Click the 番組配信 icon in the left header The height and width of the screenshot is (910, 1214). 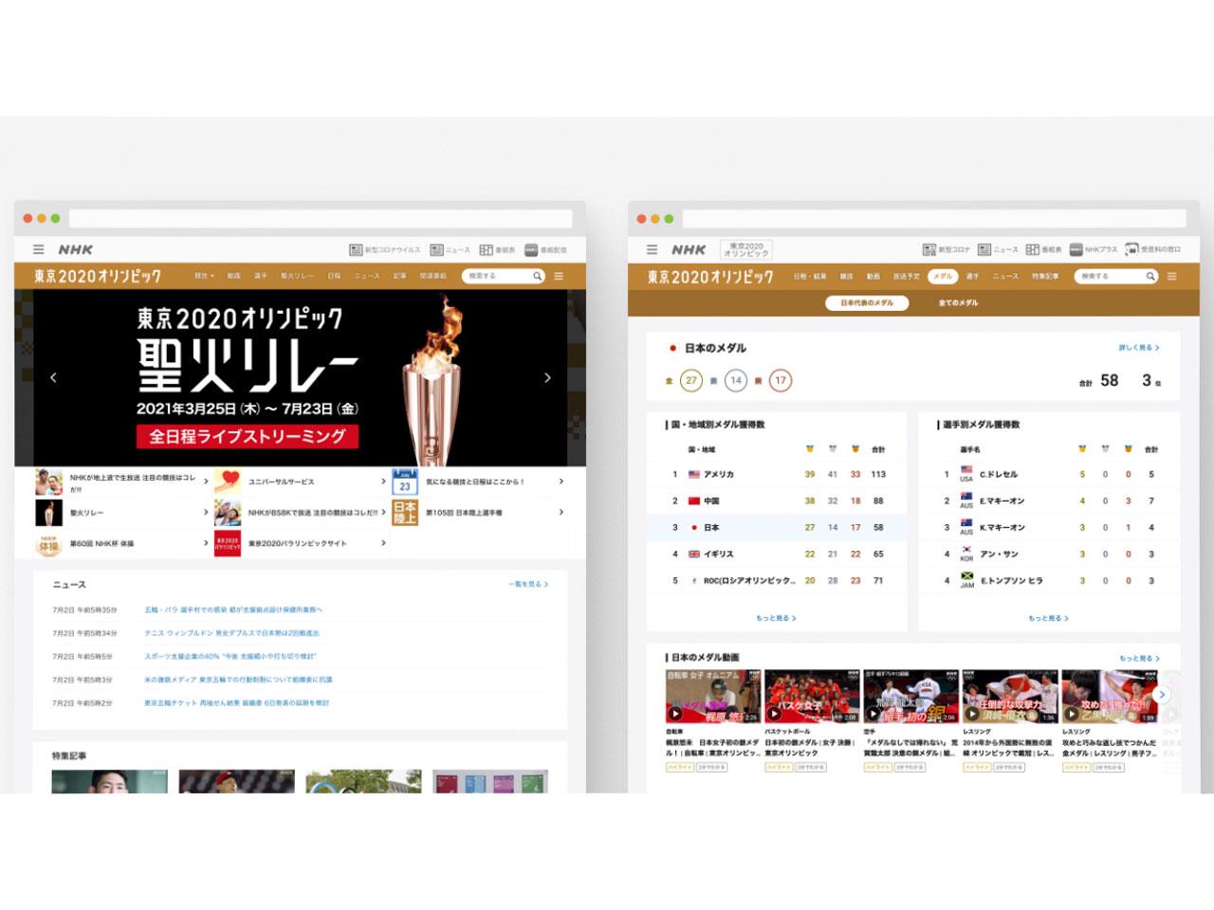[x=531, y=249]
